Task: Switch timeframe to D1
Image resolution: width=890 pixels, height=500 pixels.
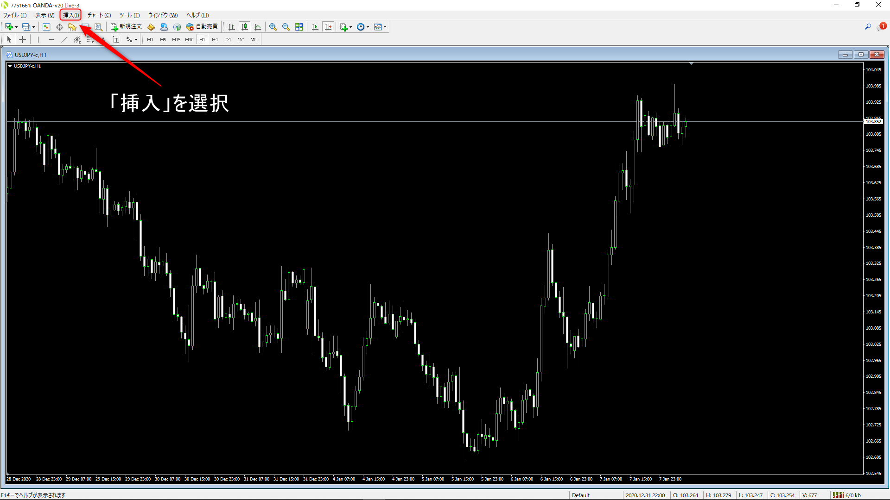Action: tap(228, 40)
